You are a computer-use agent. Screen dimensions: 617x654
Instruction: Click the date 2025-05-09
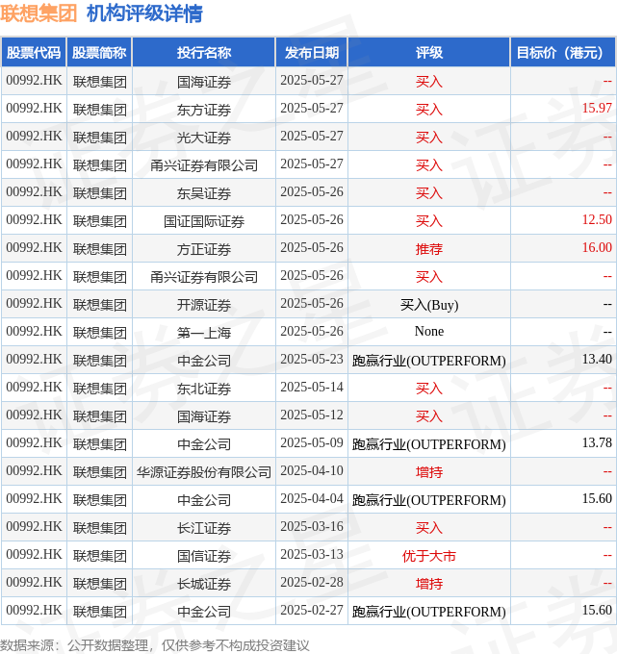(x=312, y=442)
